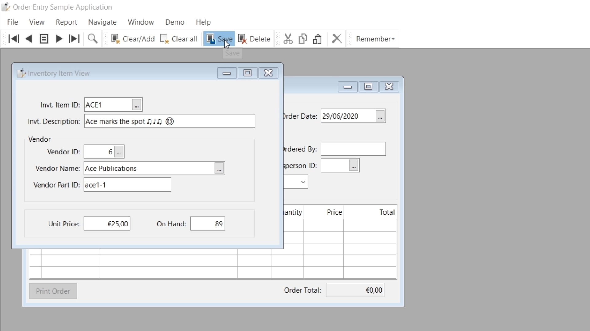Open Invt. Item ID lookup button
Viewport: 590px width, 331px height.
click(x=137, y=105)
